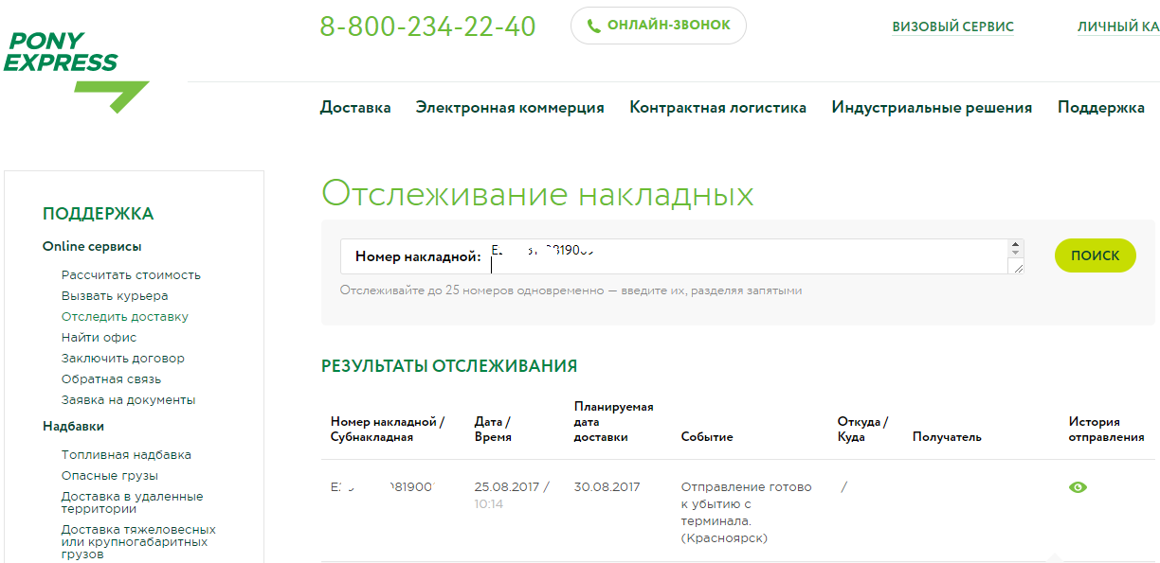Open Опасные грузы sidebar link

(110, 476)
